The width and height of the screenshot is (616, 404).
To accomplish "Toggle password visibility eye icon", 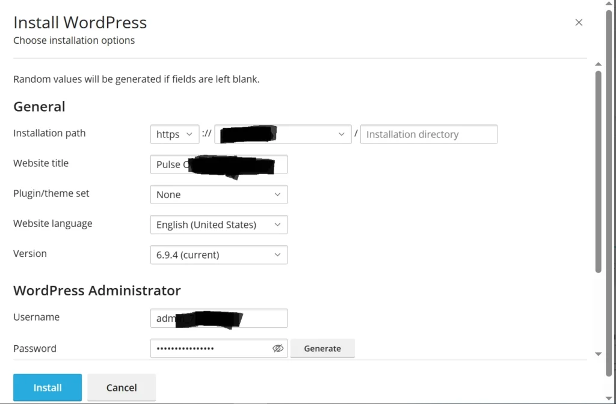I will tap(278, 348).
